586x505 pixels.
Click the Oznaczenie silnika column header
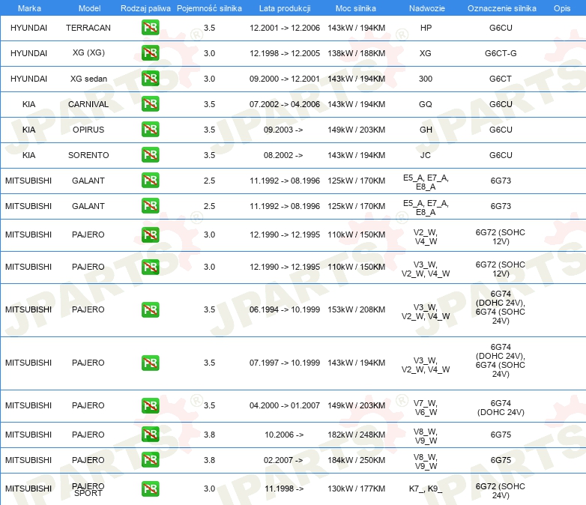click(502, 8)
